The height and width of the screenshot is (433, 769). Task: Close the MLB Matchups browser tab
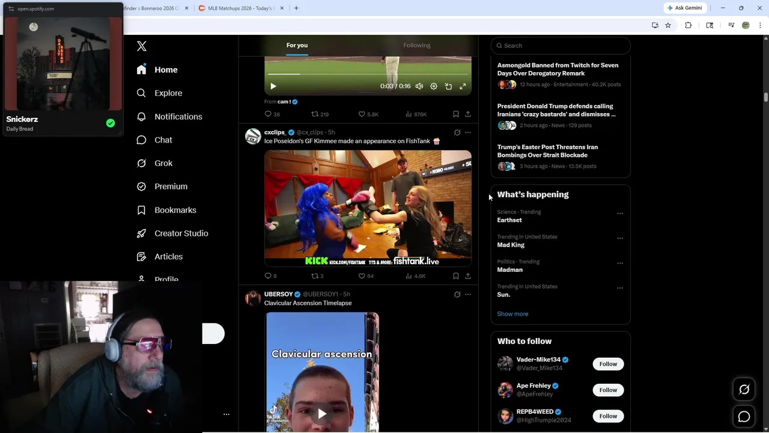(282, 8)
